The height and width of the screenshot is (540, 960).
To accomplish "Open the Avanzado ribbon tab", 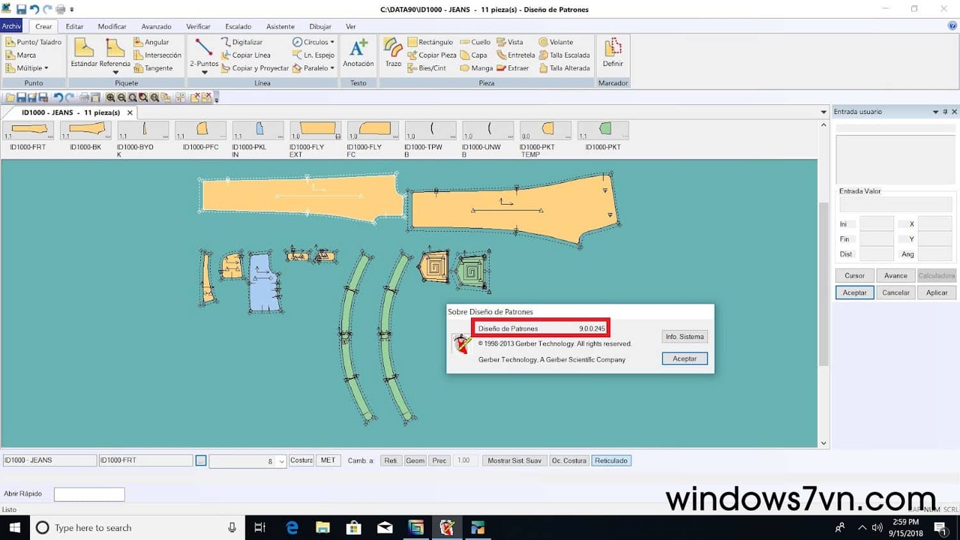I will pyautogui.click(x=156, y=26).
